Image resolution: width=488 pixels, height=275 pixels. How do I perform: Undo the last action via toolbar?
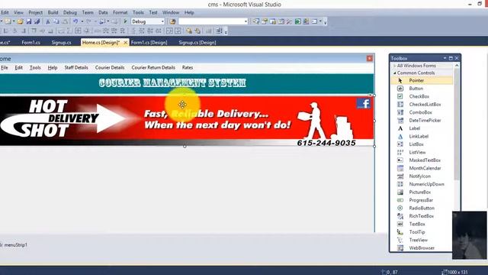point(75,21)
